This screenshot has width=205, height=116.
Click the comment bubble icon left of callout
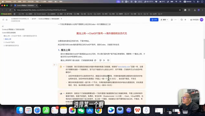pyautogui.click(x=55, y=65)
